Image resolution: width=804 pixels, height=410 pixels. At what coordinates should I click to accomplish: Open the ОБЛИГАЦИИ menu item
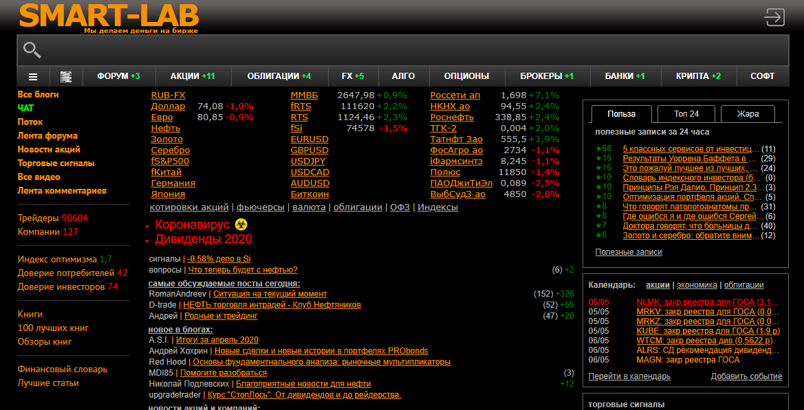(279, 76)
